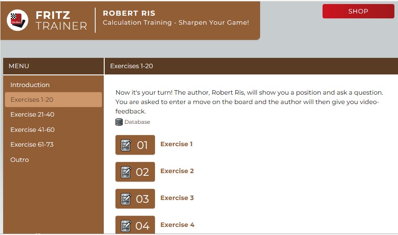The width and height of the screenshot is (398, 235).
Task: Open the Outro section
Action: [20, 160]
